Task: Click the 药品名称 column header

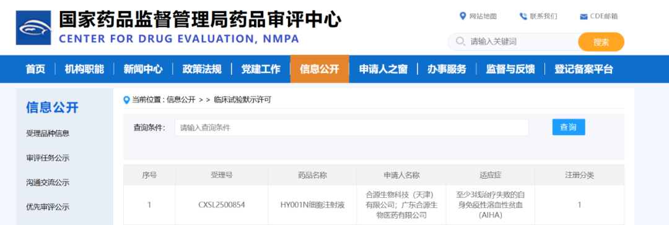Action: 312,175
